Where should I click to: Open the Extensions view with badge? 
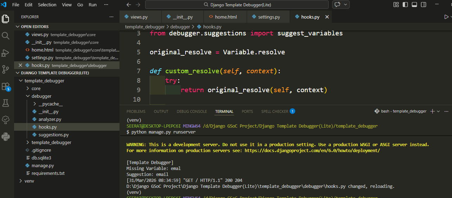(6, 86)
